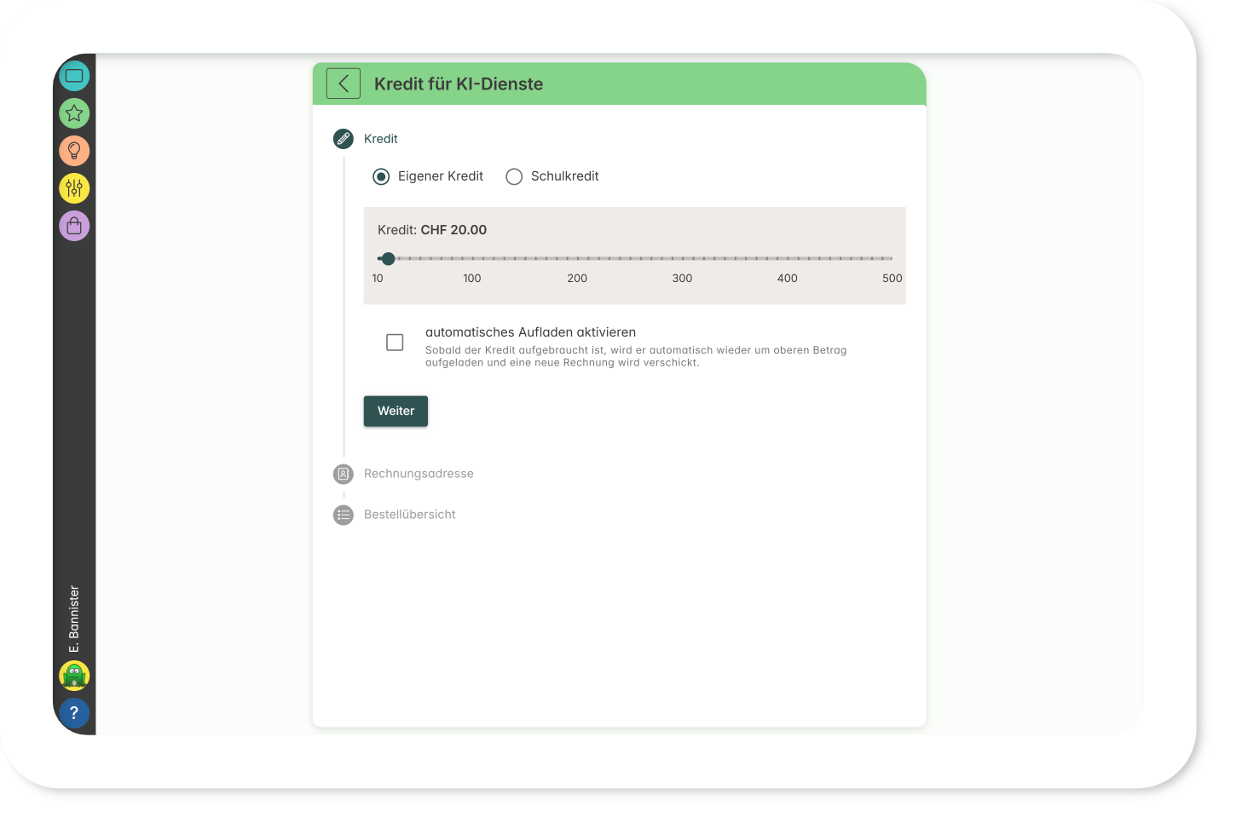This screenshot has width=1236, height=835.
Task: Click the pencil icon of the Kredit step
Action: click(x=344, y=139)
